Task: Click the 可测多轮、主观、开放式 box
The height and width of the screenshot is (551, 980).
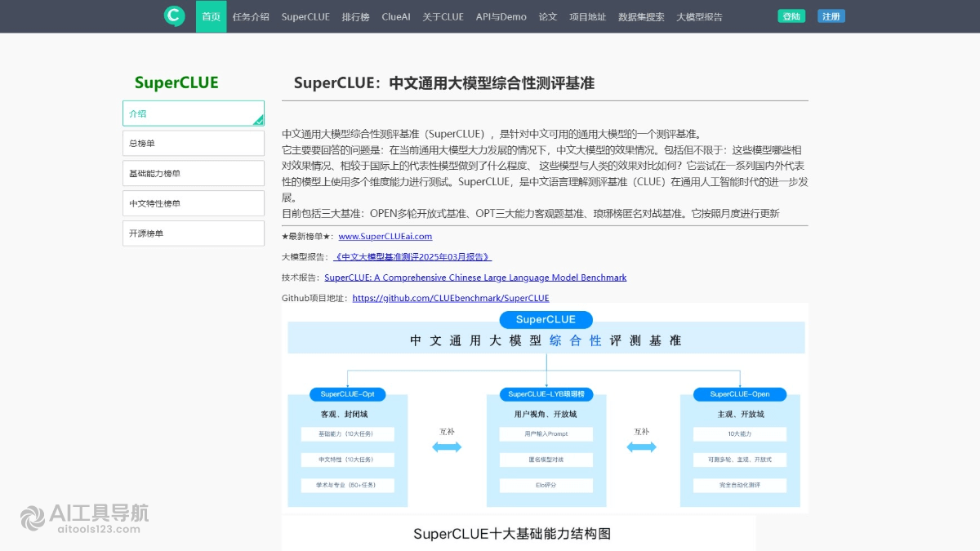Action: 740,460
